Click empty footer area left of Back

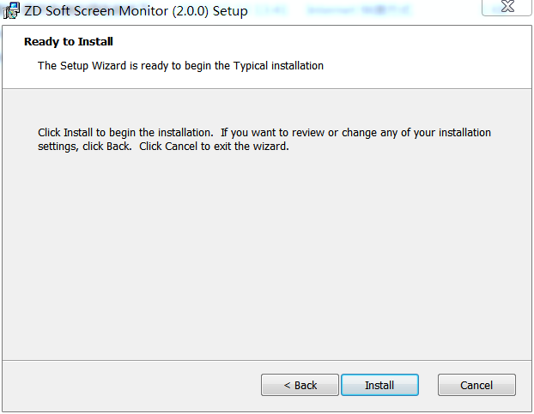(131, 386)
